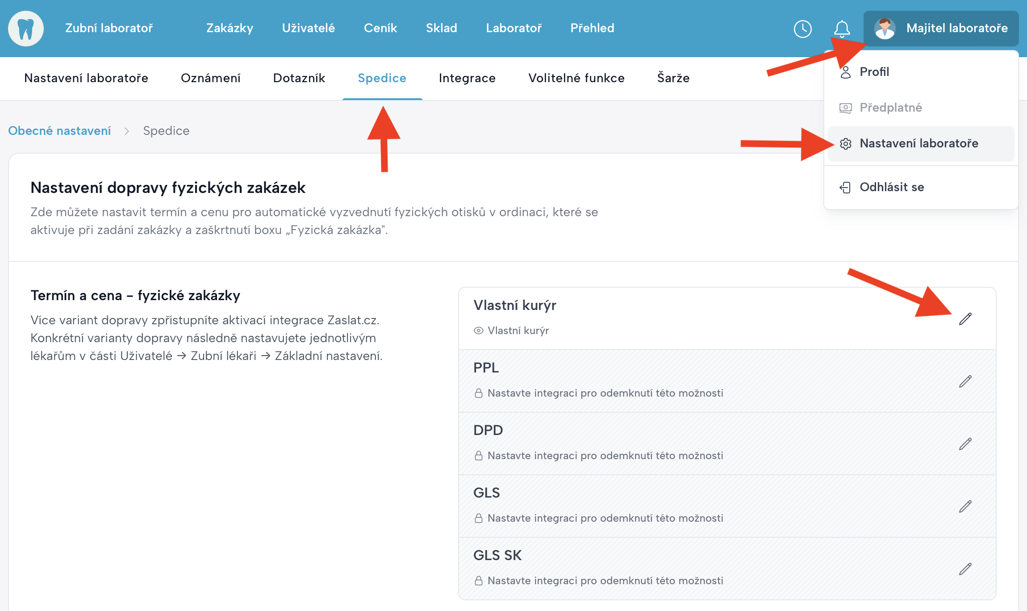The height and width of the screenshot is (611, 1027).
Task: Edit the GLS SK shipping row
Action: (965, 569)
